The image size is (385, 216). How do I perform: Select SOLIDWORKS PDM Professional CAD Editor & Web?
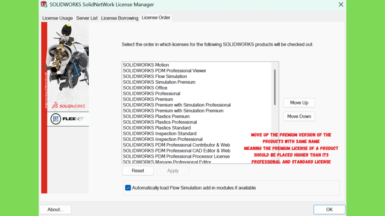click(x=197, y=151)
